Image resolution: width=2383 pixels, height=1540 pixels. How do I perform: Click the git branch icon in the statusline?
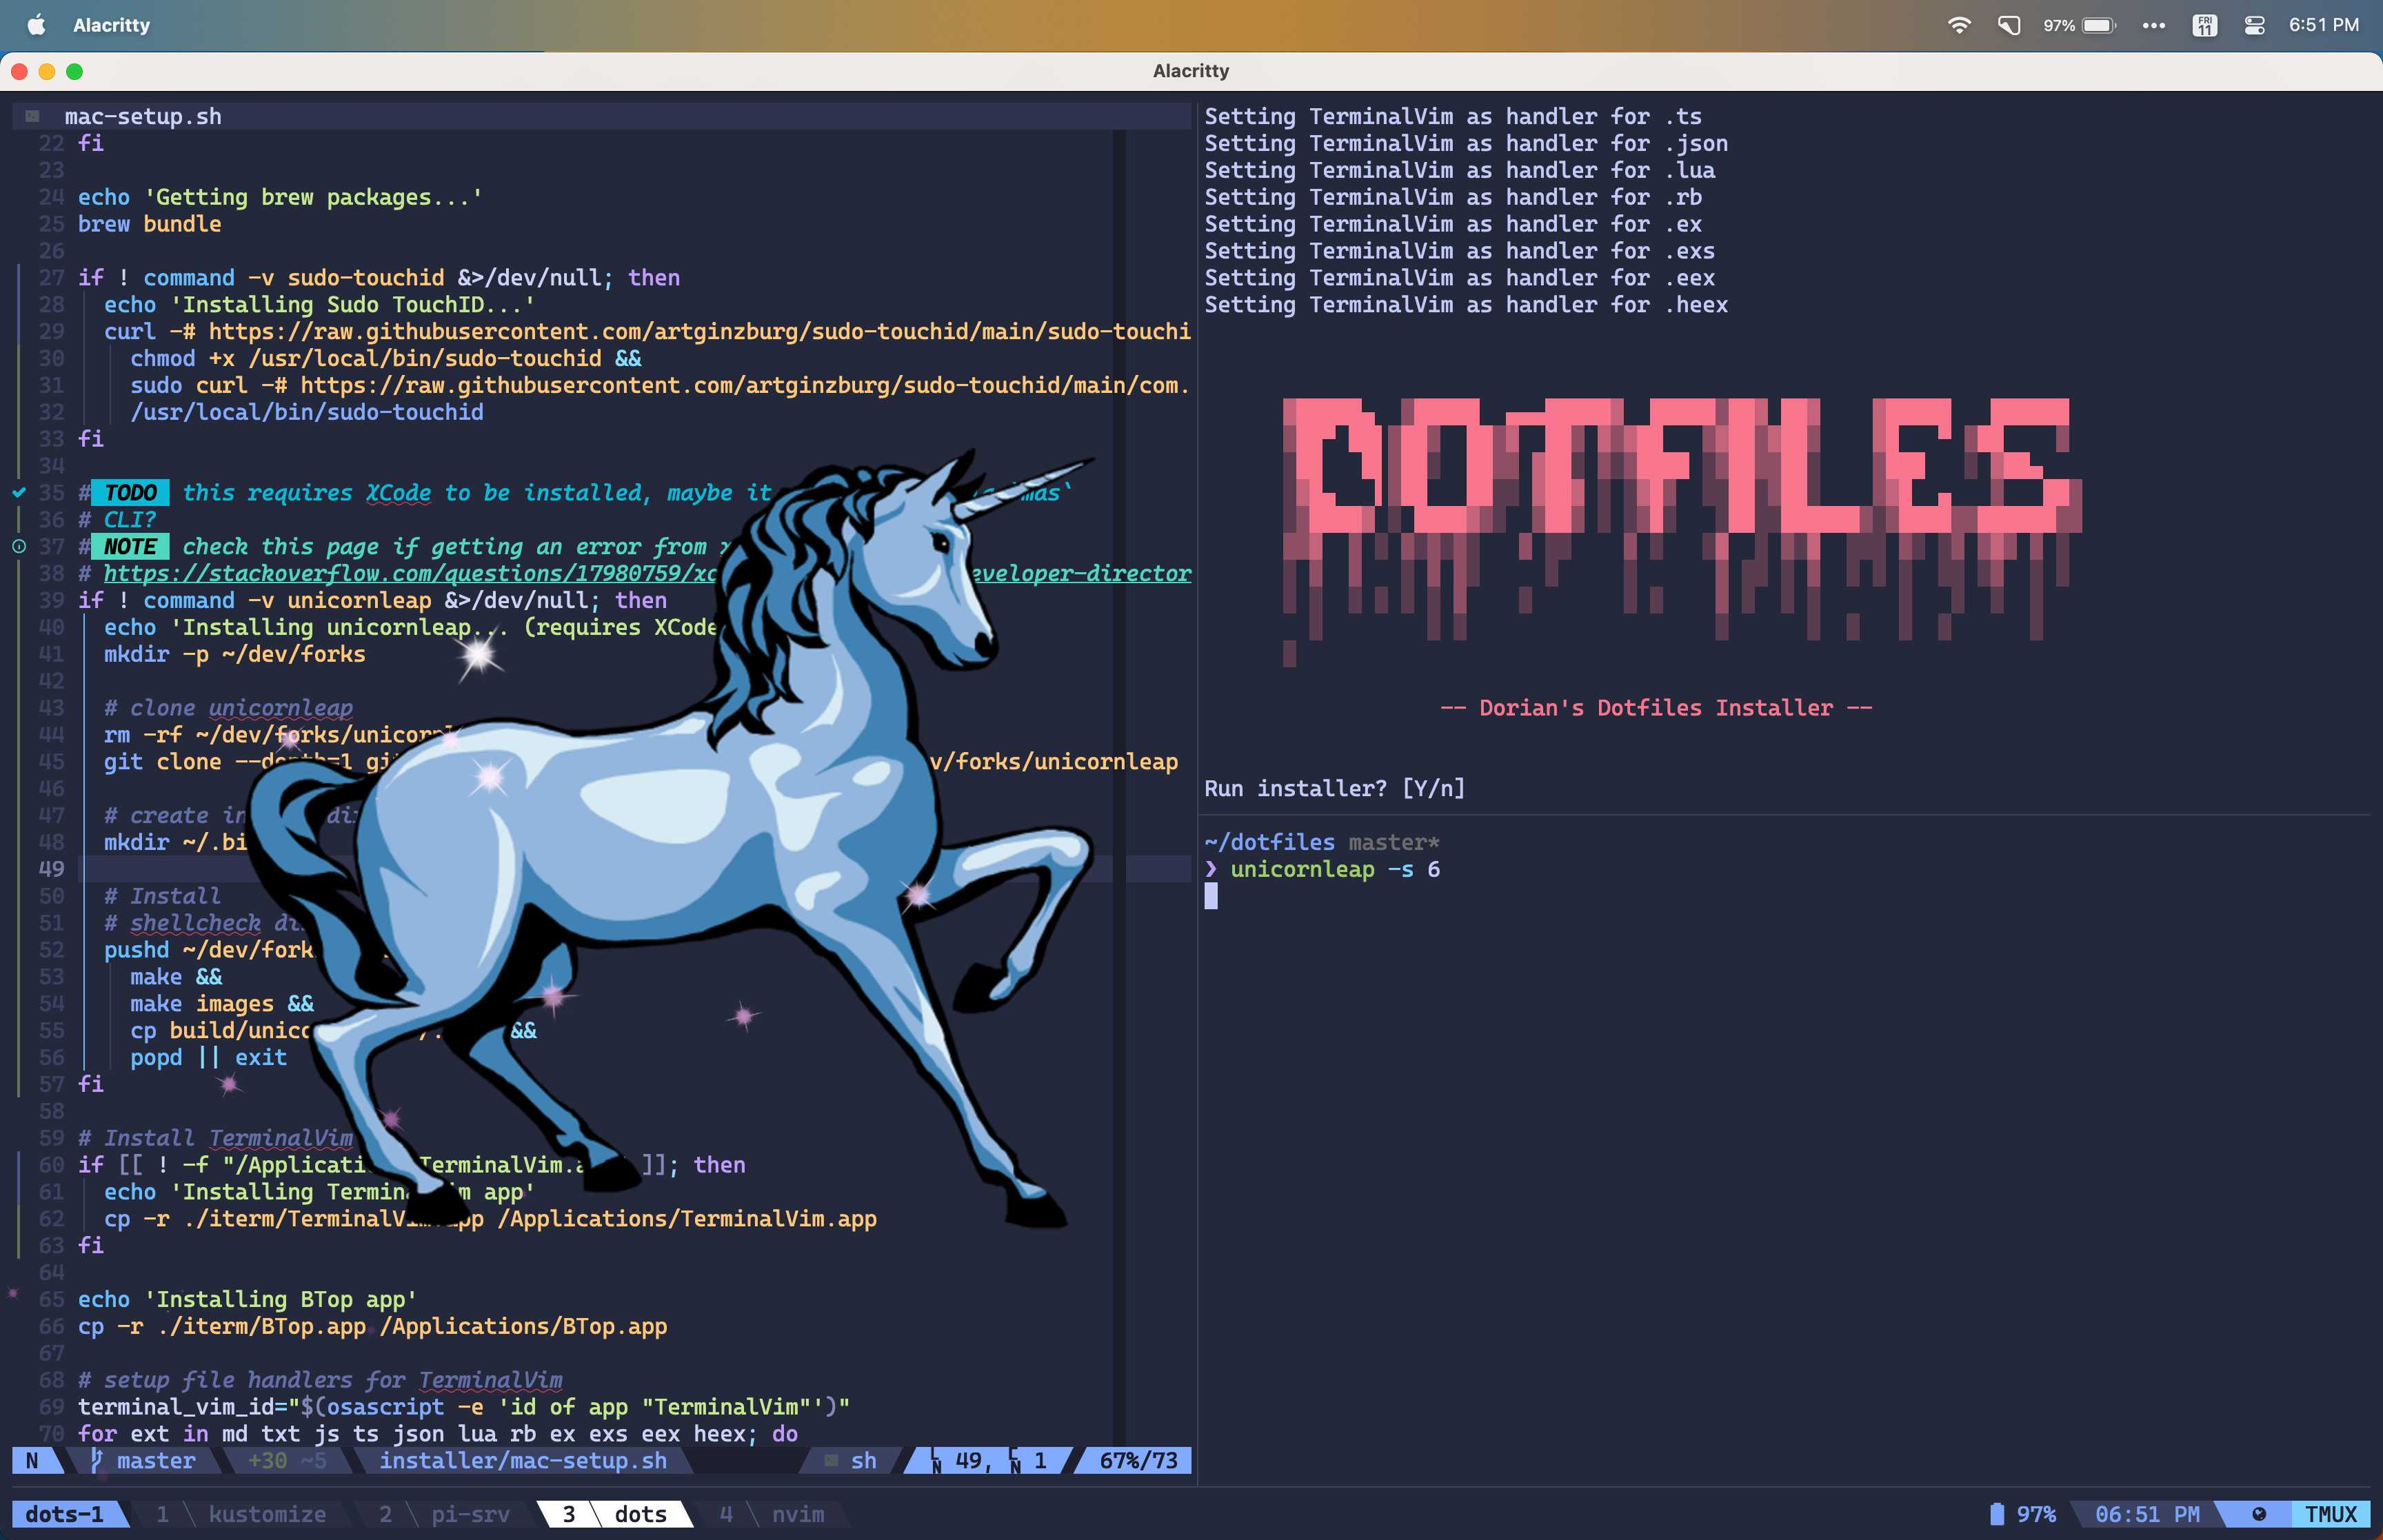tap(95, 1460)
